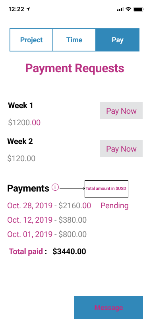This screenshot has width=149, height=324.
Task: Switch to the Project tab
Action: tap(31, 40)
